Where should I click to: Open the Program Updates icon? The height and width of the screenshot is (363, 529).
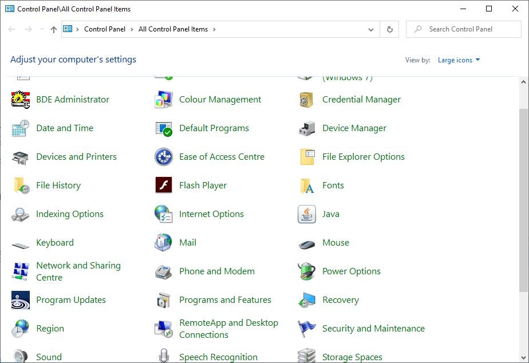21,300
